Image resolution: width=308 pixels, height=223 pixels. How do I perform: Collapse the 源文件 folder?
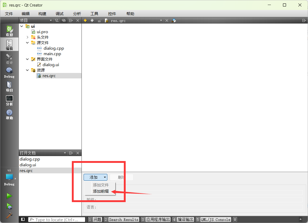pyautogui.click(x=27, y=43)
